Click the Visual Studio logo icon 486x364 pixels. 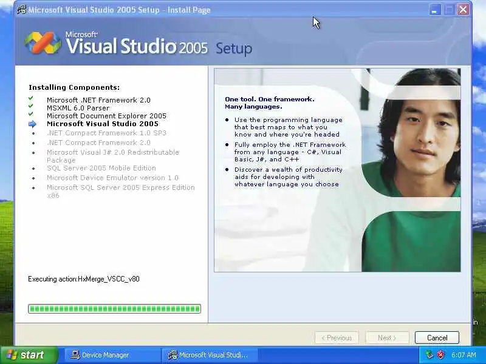43,42
